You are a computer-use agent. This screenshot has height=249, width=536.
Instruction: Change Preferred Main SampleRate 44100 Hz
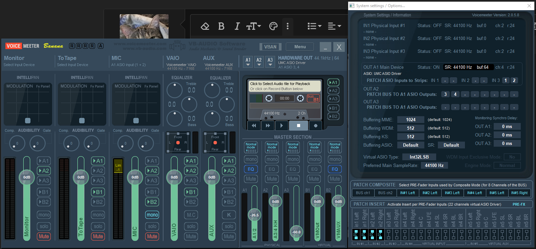pyautogui.click(x=434, y=165)
